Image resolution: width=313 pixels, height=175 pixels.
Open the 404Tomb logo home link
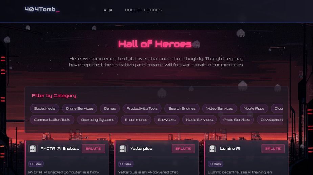tap(42, 9)
